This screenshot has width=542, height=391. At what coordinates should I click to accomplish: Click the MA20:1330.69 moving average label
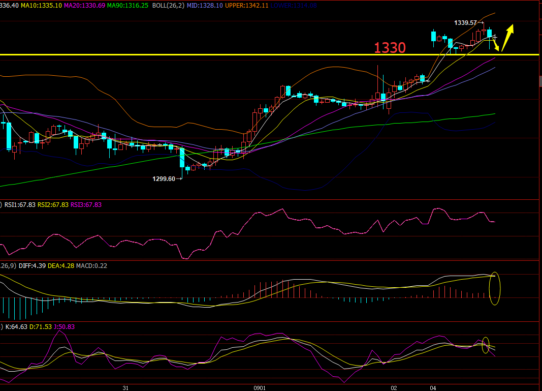pos(85,6)
